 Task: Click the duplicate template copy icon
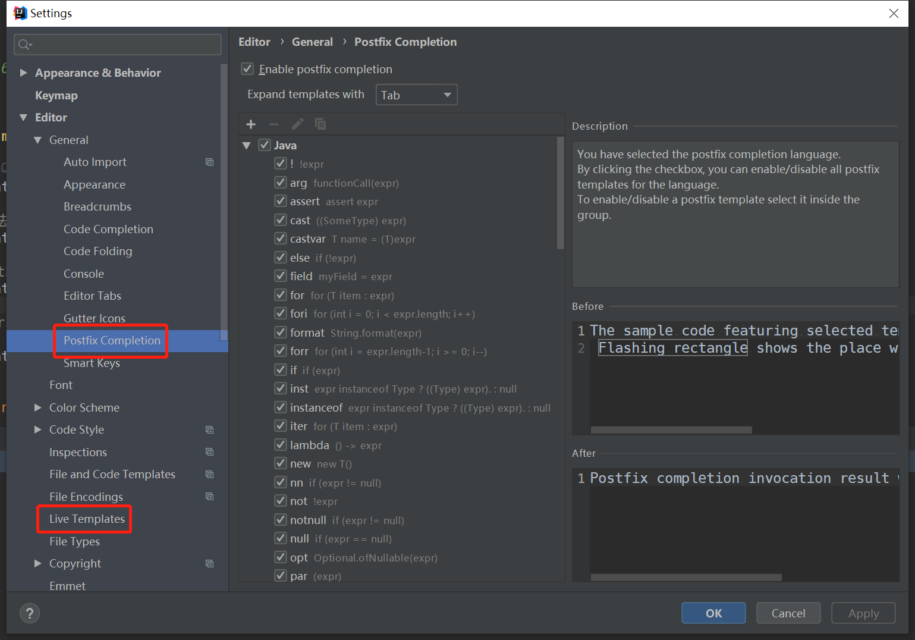click(x=320, y=124)
